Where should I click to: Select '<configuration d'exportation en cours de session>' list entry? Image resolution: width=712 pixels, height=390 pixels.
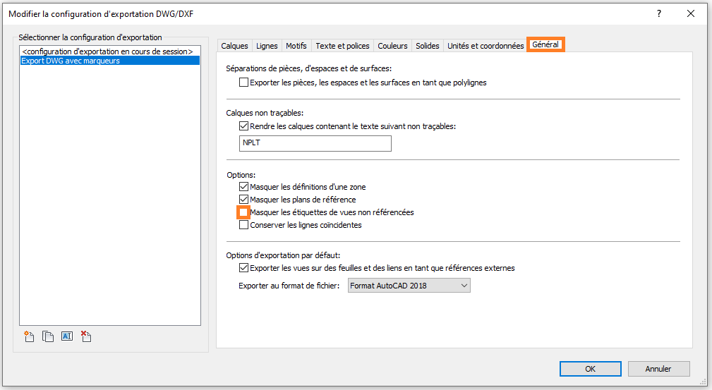[x=107, y=51]
